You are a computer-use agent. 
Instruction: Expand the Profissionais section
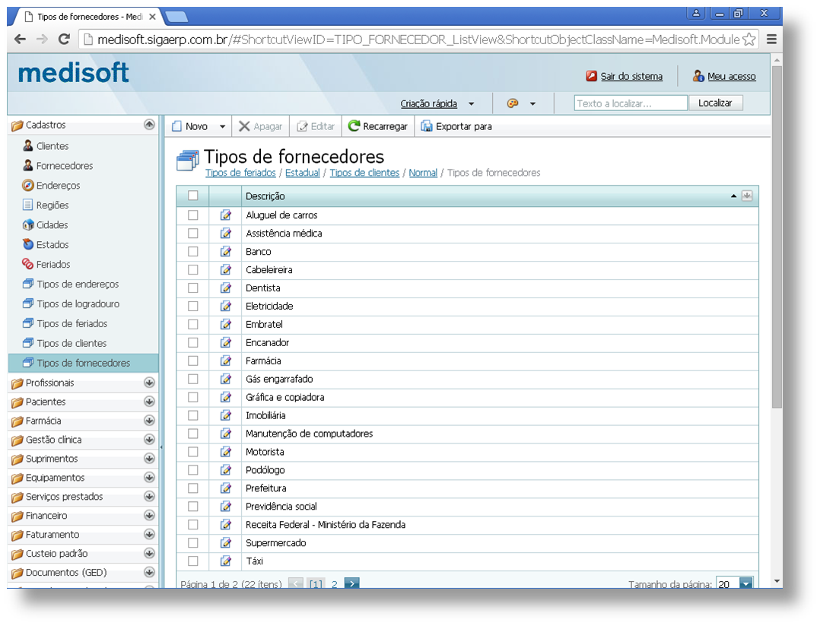coord(149,383)
